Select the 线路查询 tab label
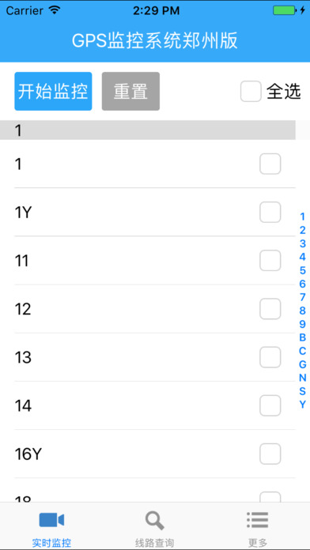Image resolution: width=310 pixels, height=550 pixels. click(x=154, y=543)
